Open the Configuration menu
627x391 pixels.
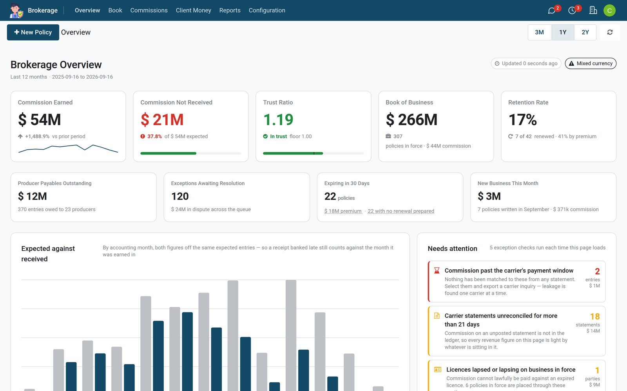[x=267, y=10]
